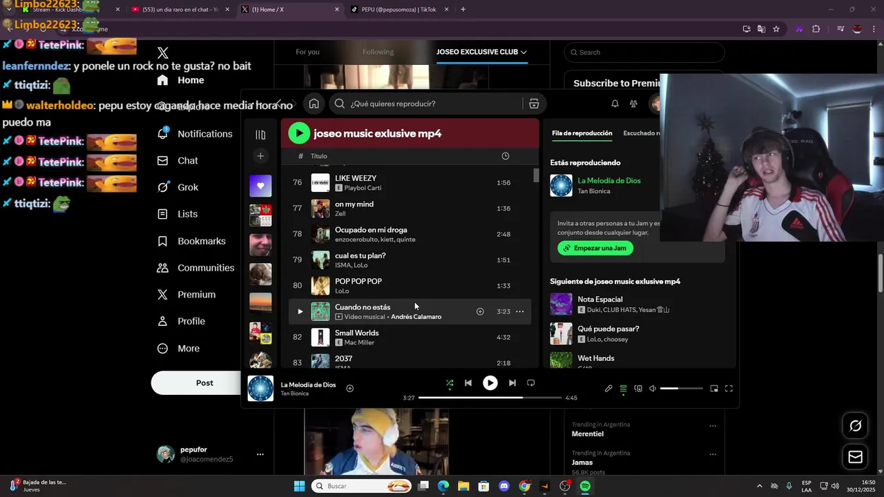Open Spotify friend activity icon
The height and width of the screenshot is (497, 884).
633,104
